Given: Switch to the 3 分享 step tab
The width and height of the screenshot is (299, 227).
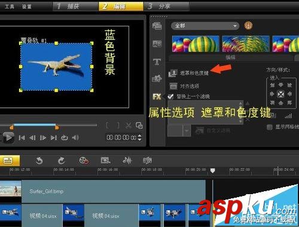Looking at the screenshot, I should (x=166, y=7).
